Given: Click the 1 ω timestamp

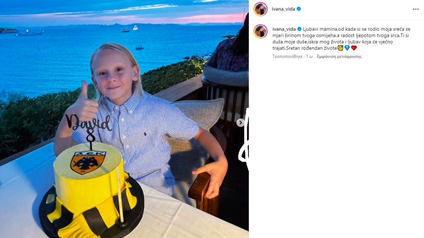Looking at the screenshot, I should pyautogui.click(x=309, y=56).
